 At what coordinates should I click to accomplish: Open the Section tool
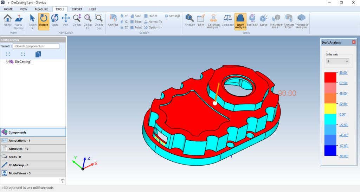click(x=113, y=21)
